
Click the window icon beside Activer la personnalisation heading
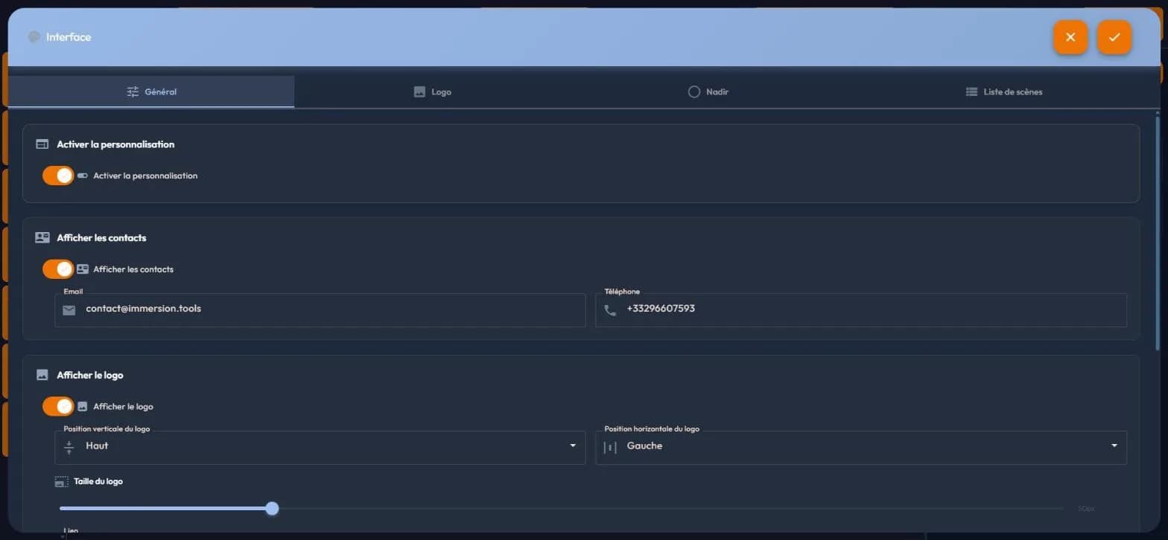42,144
